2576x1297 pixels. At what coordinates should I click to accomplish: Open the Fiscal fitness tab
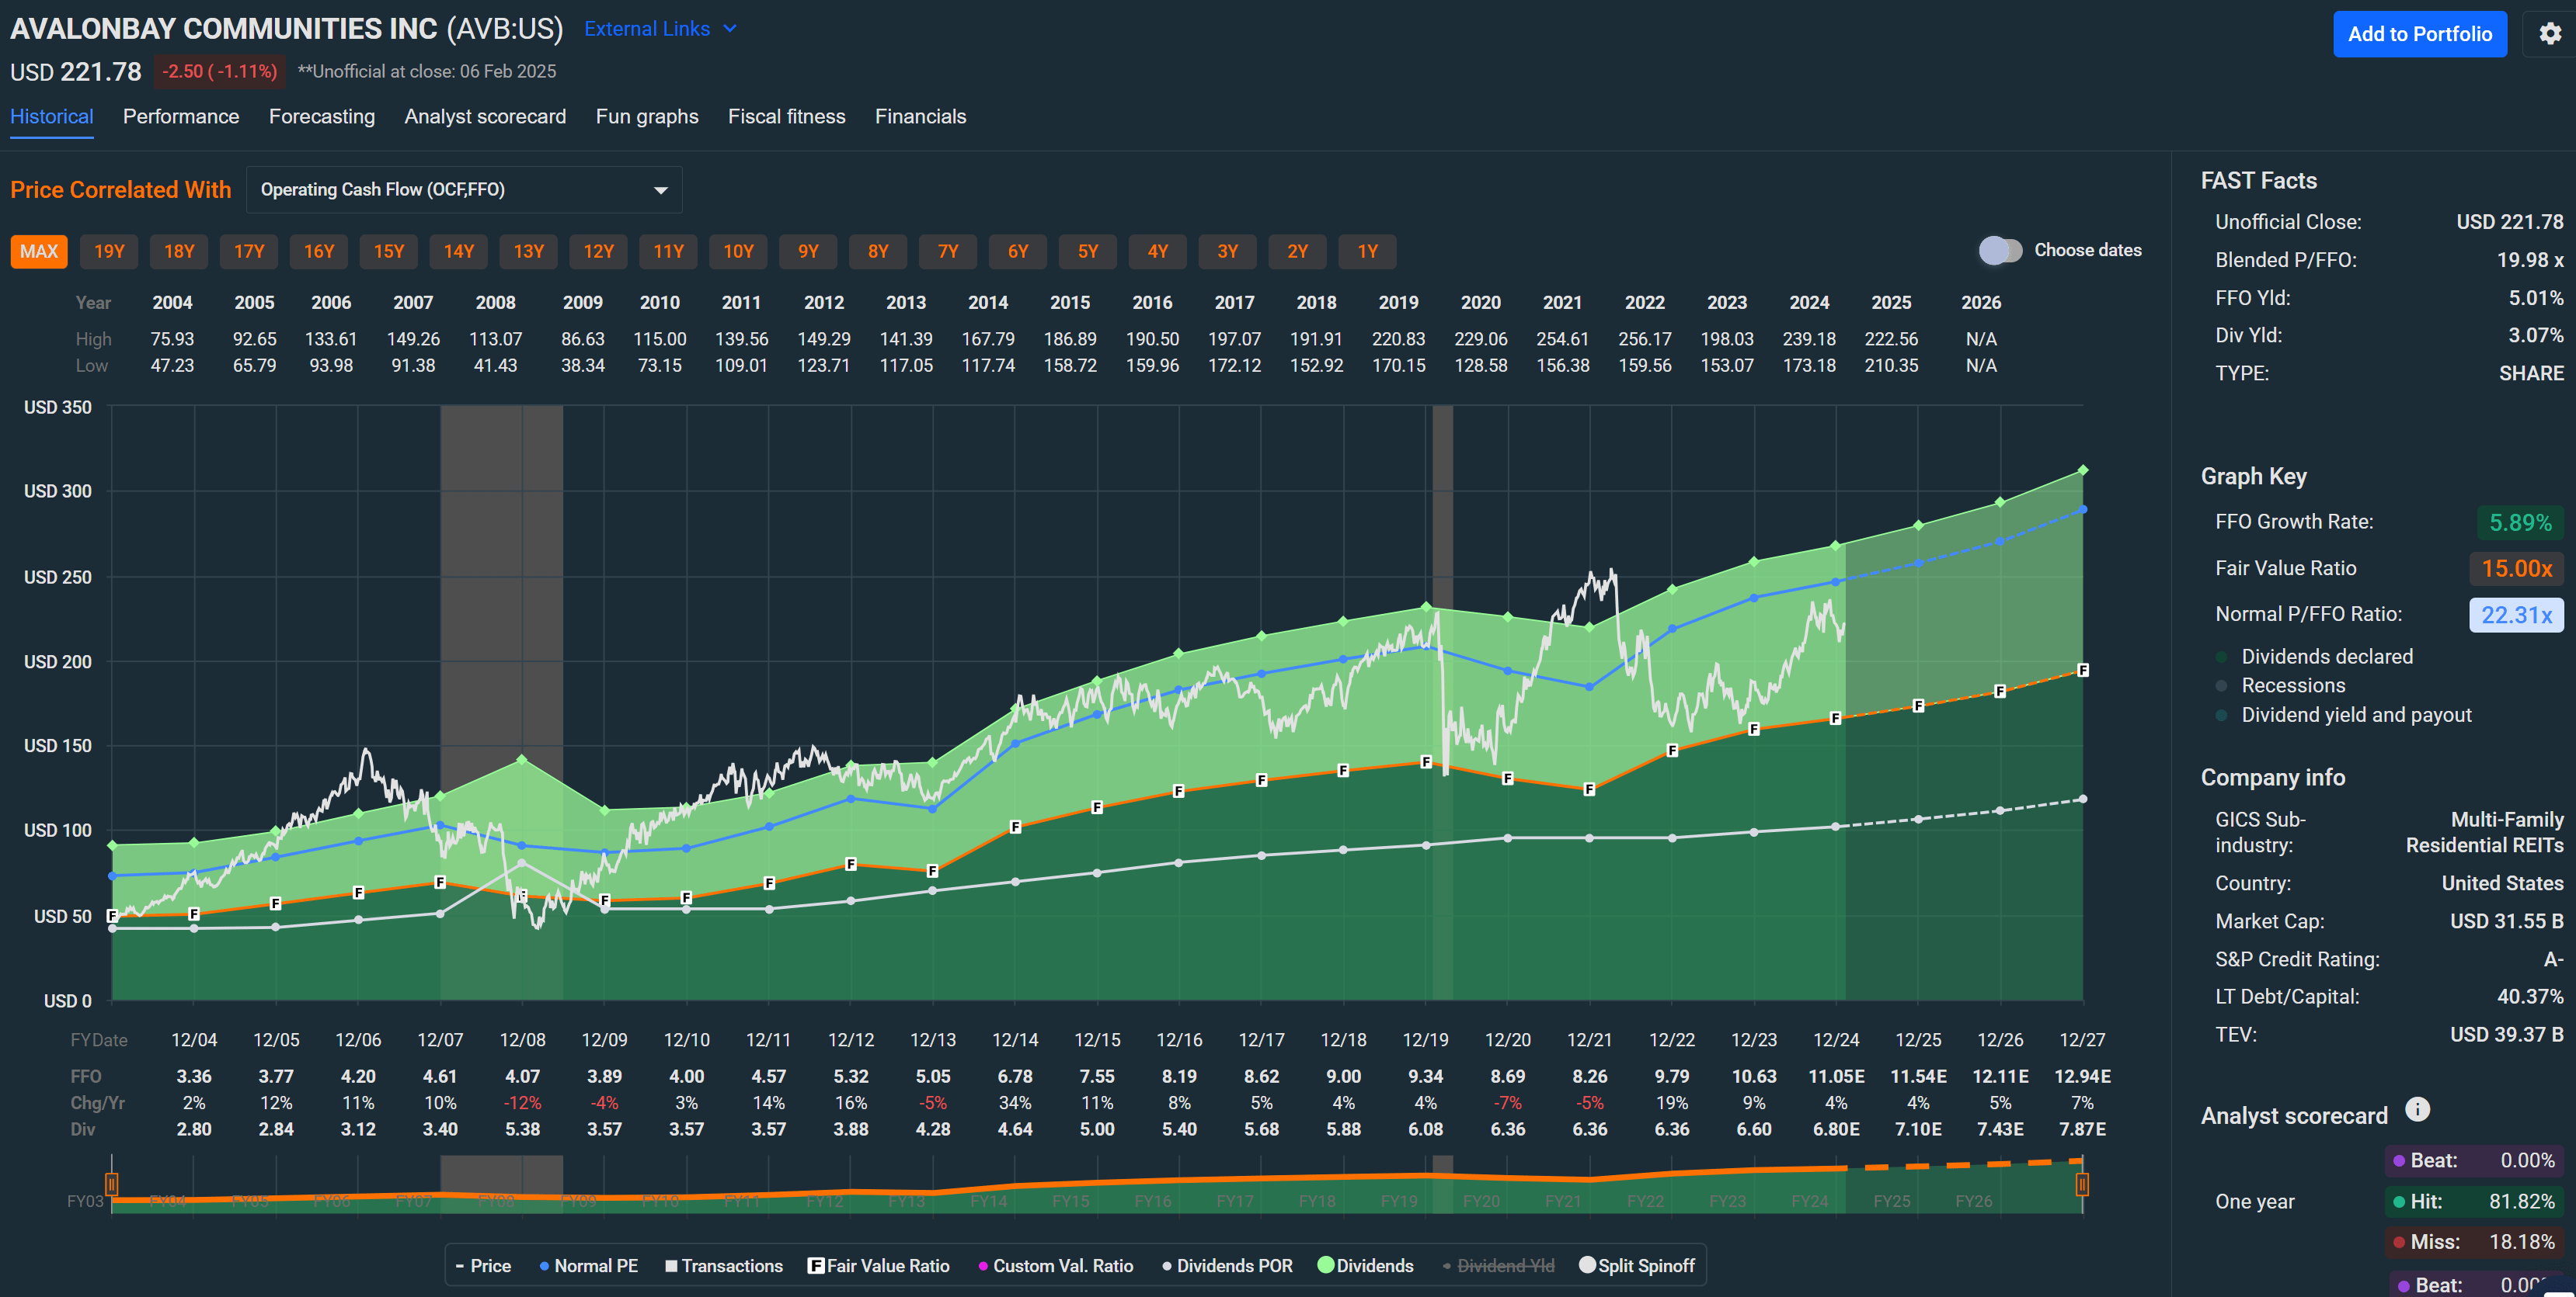coord(787,116)
